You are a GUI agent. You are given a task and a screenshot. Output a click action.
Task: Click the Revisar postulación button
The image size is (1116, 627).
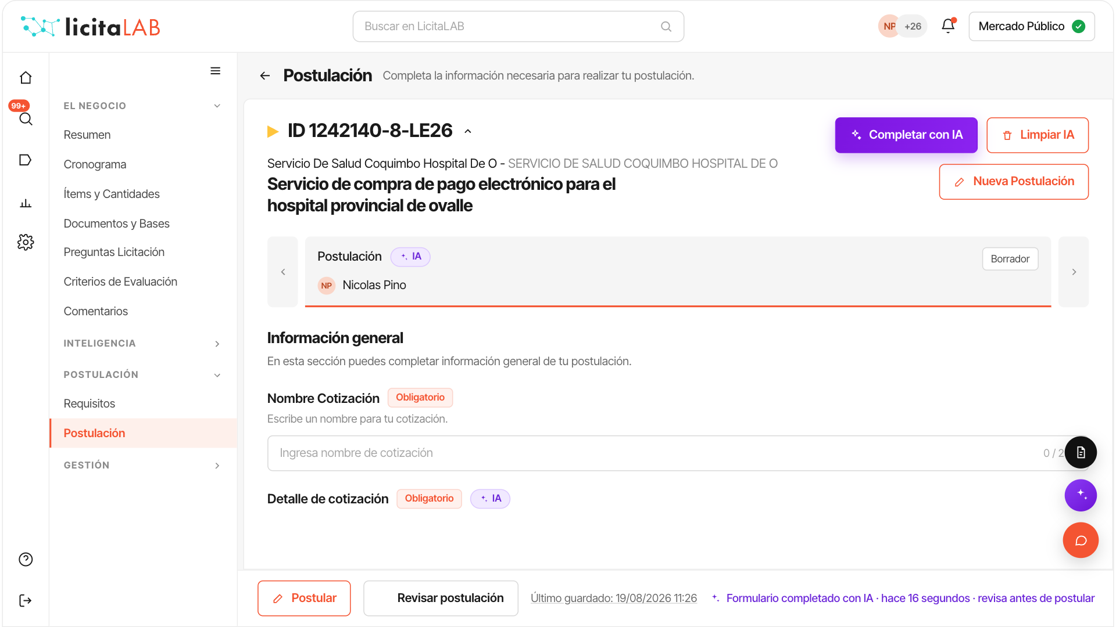pos(441,598)
